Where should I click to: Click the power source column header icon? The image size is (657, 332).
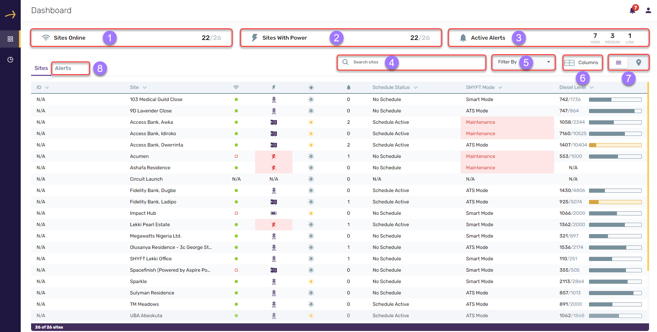[273, 88]
